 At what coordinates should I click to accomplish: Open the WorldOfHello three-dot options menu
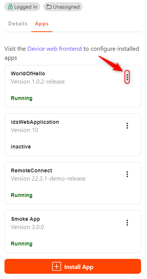click(x=127, y=77)
